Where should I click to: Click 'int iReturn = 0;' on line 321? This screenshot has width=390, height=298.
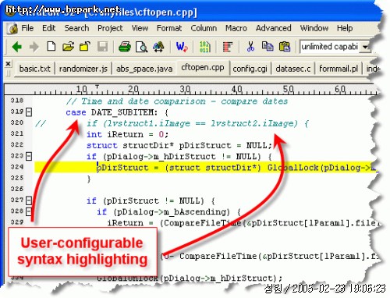pyautogui.click(x=127, y=134)
